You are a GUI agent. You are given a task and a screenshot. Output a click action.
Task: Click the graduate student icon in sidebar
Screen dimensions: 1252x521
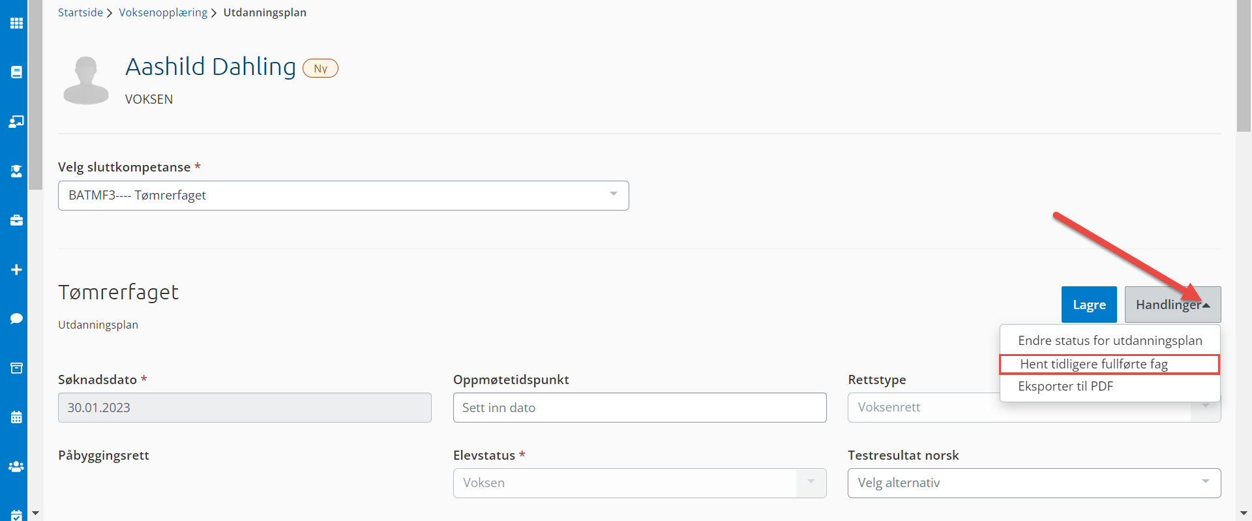pyautogui.click(x=16, y=171)
